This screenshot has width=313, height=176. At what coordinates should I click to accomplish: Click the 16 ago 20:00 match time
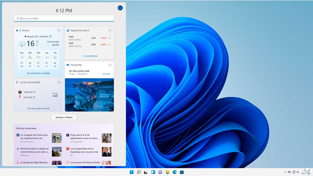coord(55,95)
